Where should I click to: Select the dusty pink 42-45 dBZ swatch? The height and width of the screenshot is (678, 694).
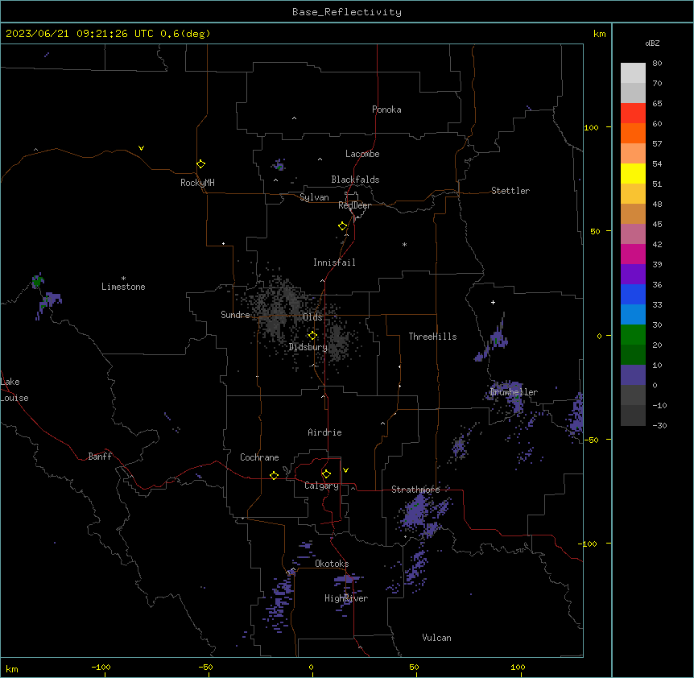click(633, 234)
